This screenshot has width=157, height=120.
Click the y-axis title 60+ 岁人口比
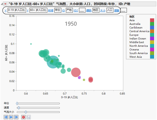(6, 53)
